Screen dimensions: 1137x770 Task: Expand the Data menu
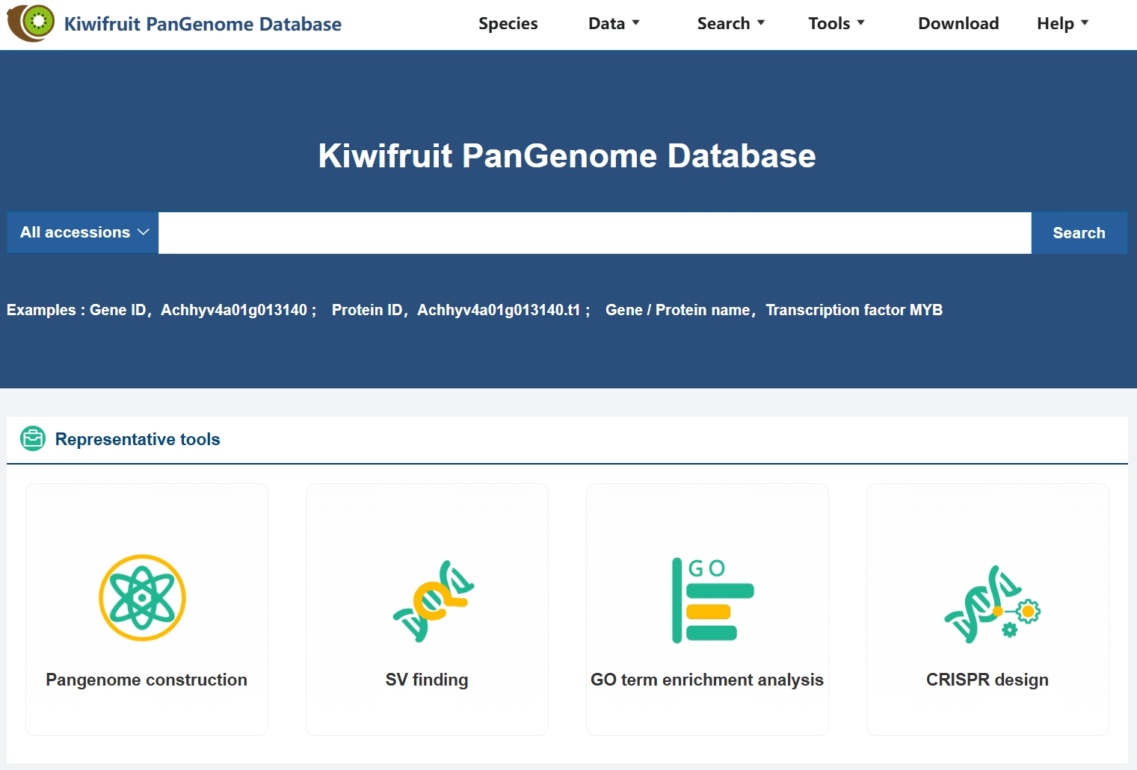pyautogui.click(x=614, y=23)
